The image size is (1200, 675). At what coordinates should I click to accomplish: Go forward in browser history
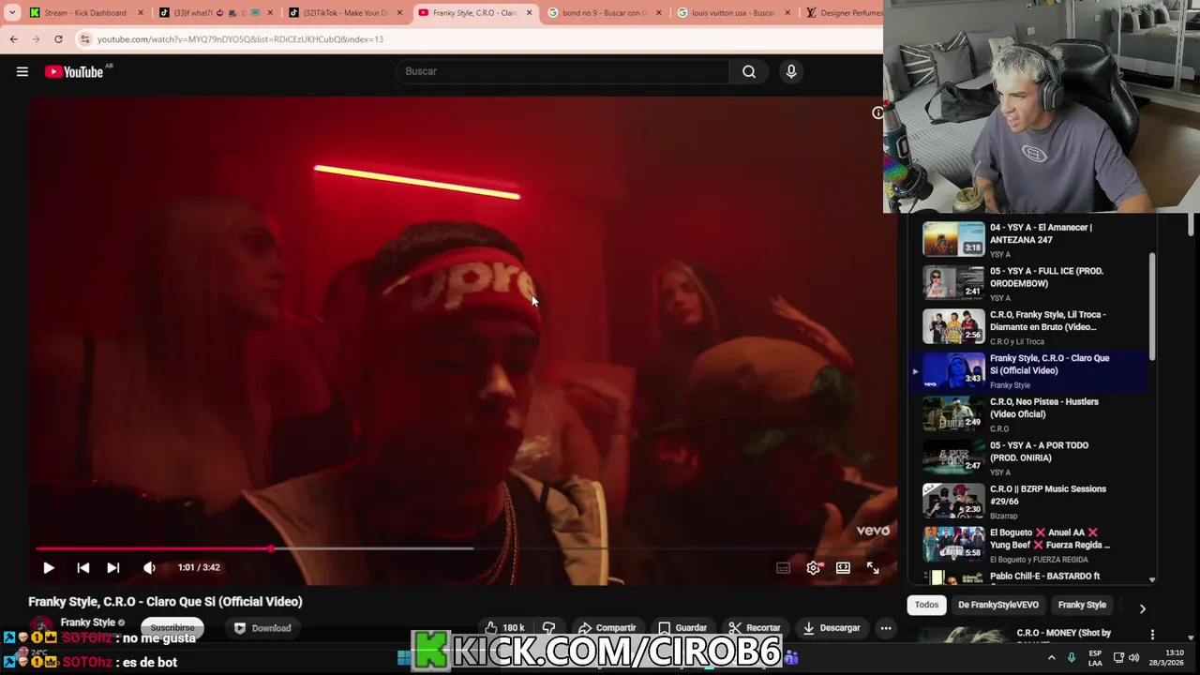(x=36, y=39)
